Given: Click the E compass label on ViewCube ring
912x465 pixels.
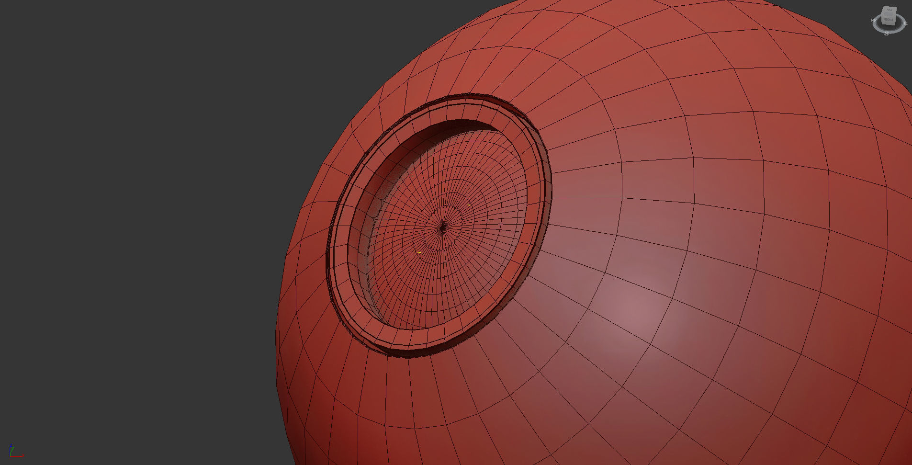Looking at the screenshot, I should [906, 23].
